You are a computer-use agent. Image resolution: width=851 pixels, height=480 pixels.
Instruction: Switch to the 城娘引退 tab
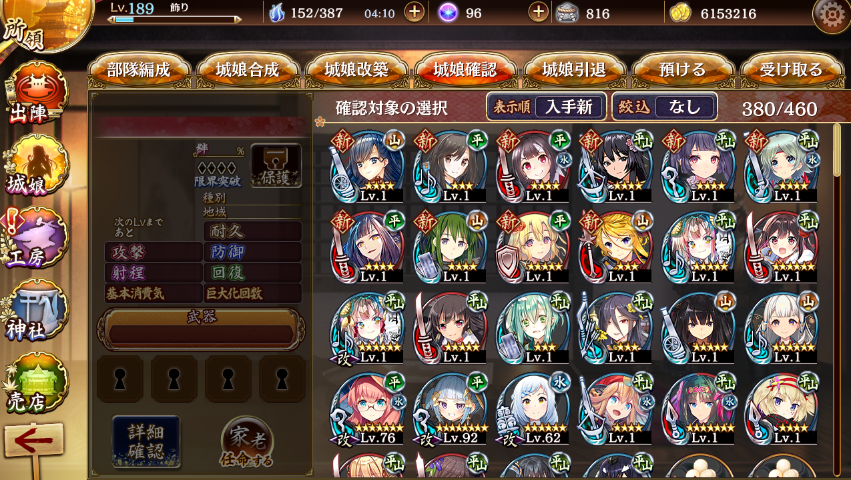[575, 69]
